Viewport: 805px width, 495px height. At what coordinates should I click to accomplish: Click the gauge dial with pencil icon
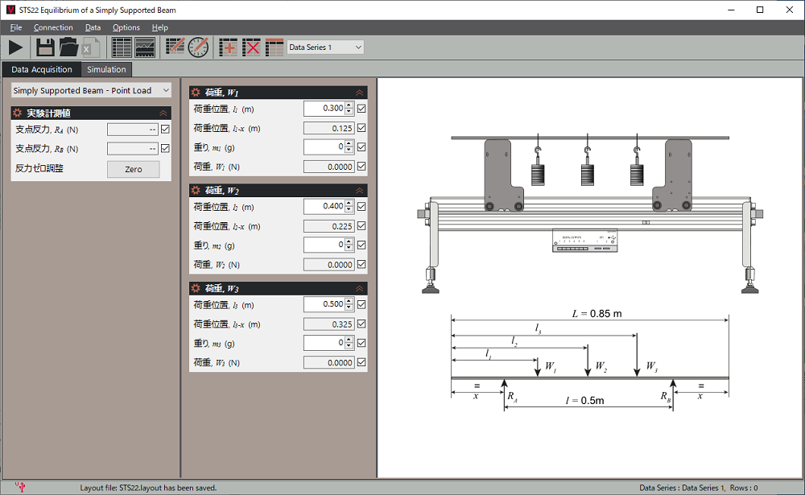(x=198, y=47)
